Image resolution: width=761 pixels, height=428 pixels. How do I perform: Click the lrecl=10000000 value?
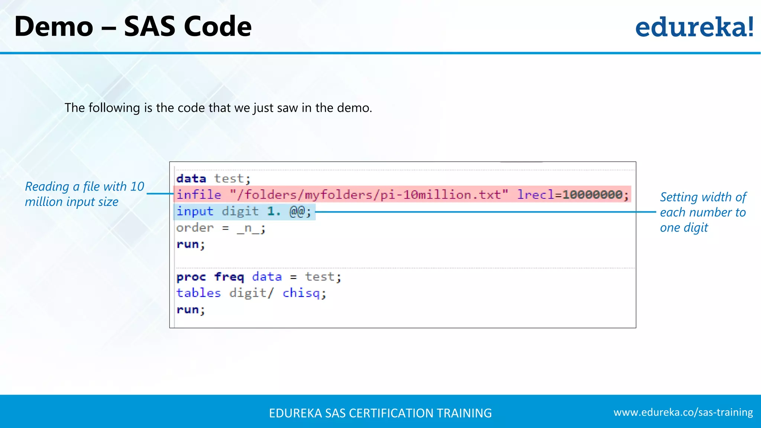tap(573, 195)
